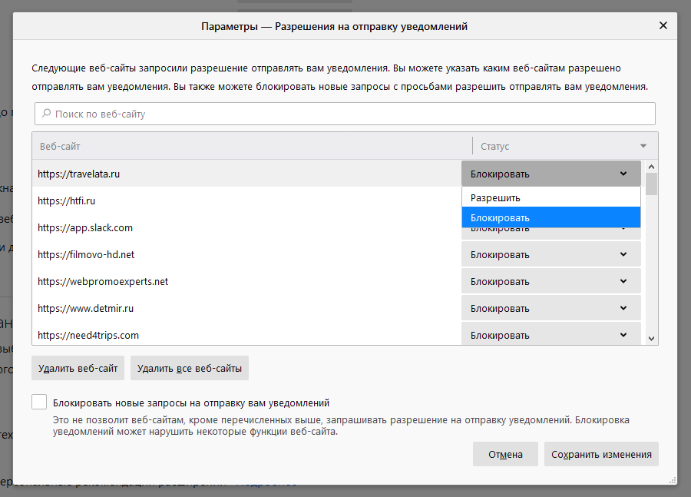Enable blocking new notification requests checkbox

coord(39,402)
